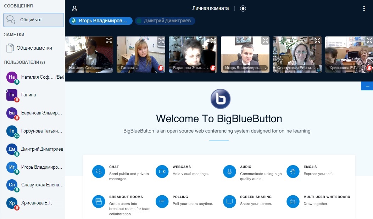Select user name Горбунова Татьян…
Viewport: 373px width, 219px height.
click(x=41, y=131)
